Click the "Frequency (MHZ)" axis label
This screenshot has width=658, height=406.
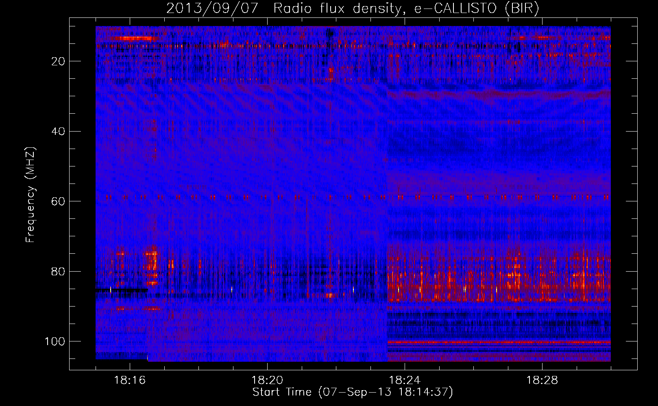tap(31, 195)
